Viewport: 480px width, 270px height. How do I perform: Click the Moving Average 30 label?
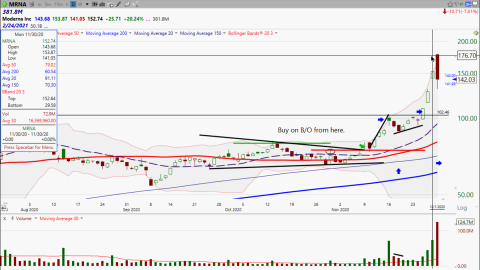[x=59, y=218]
